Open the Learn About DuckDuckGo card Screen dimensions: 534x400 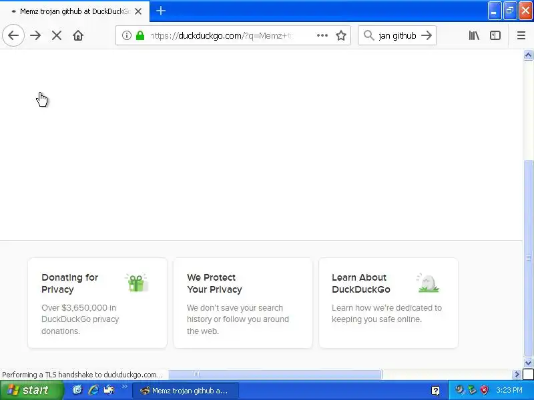pyautogui.click(x=388, y=303)
